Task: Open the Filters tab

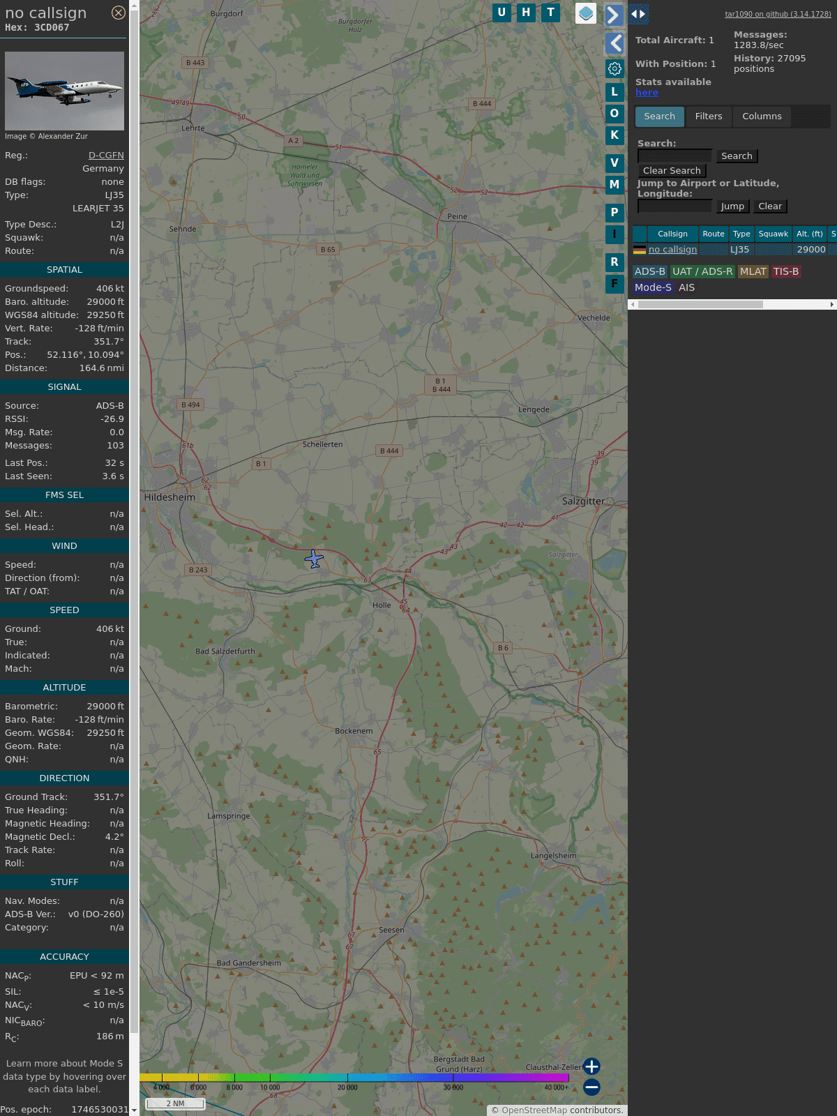Action: (x=709, y=116)
